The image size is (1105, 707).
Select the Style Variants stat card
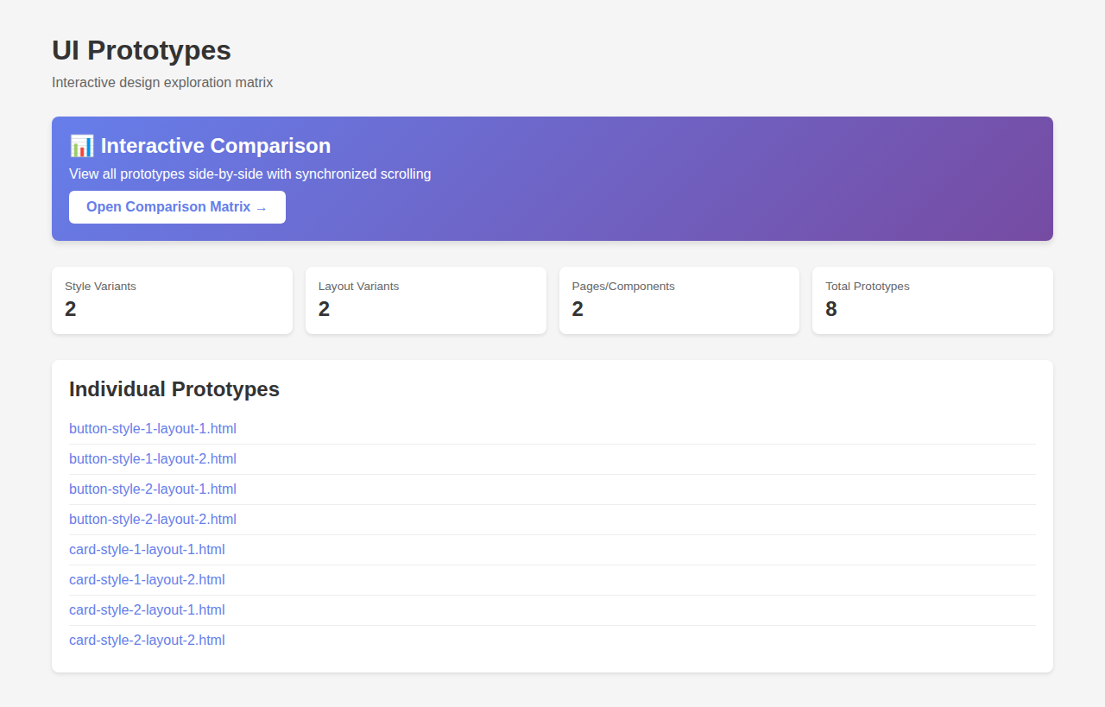[x=172, y=300]
